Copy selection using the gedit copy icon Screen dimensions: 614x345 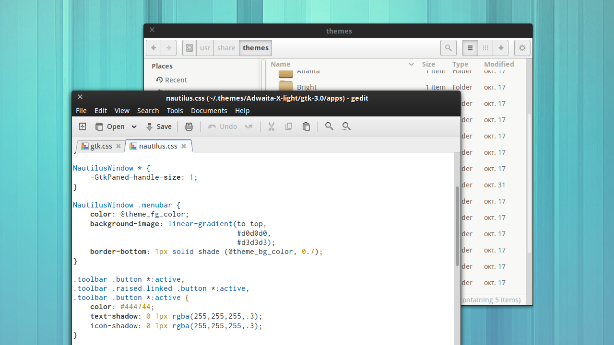point(289,126)
